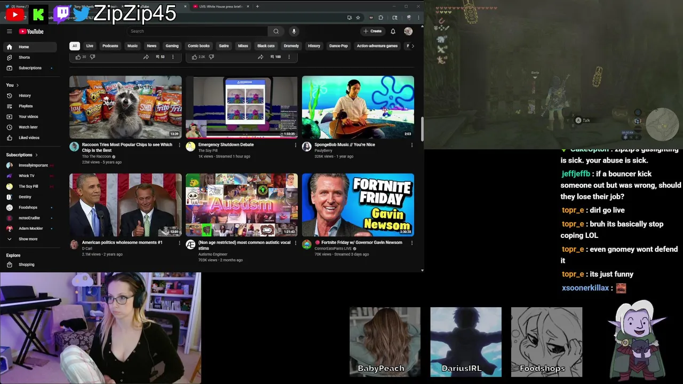Open options for Emergency Shutdown Debate video

coord(295,145)
